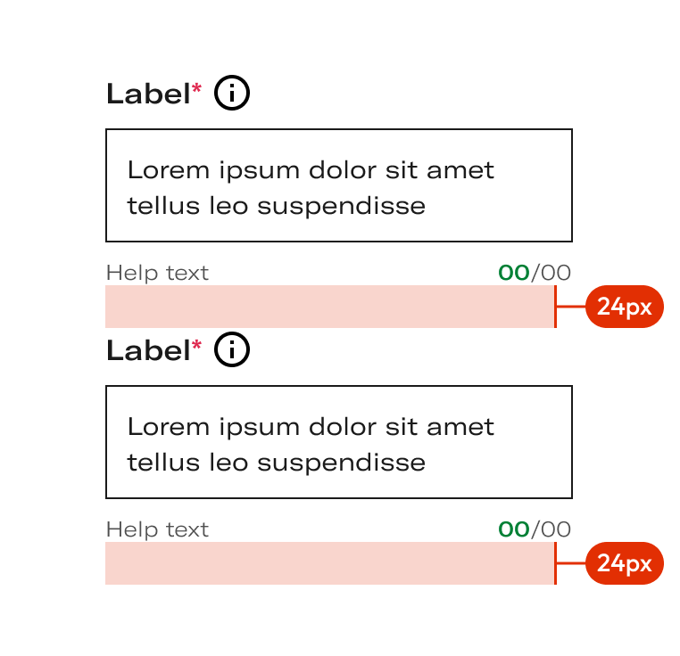Click the info icon beside the second Label
Screen dimensions: 680x656
coord(232,349)
